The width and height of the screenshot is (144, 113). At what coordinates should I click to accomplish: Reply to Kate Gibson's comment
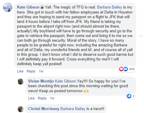coord(31,71)
